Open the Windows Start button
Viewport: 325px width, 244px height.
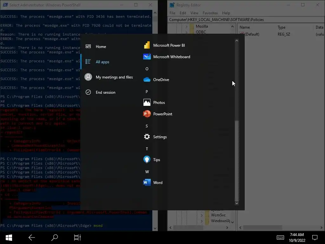(9, 238)
